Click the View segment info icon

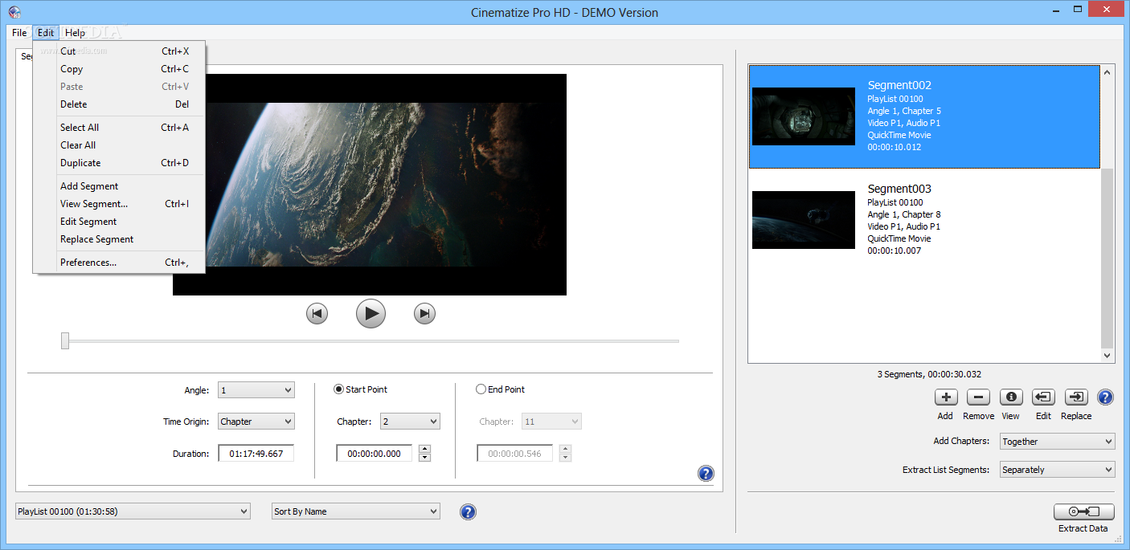point(1011,397)
